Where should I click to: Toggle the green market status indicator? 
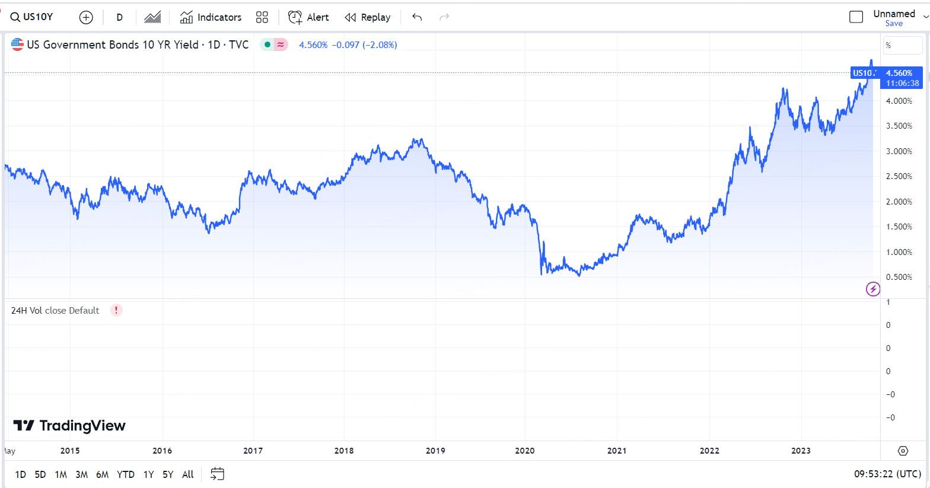[267, 44]
